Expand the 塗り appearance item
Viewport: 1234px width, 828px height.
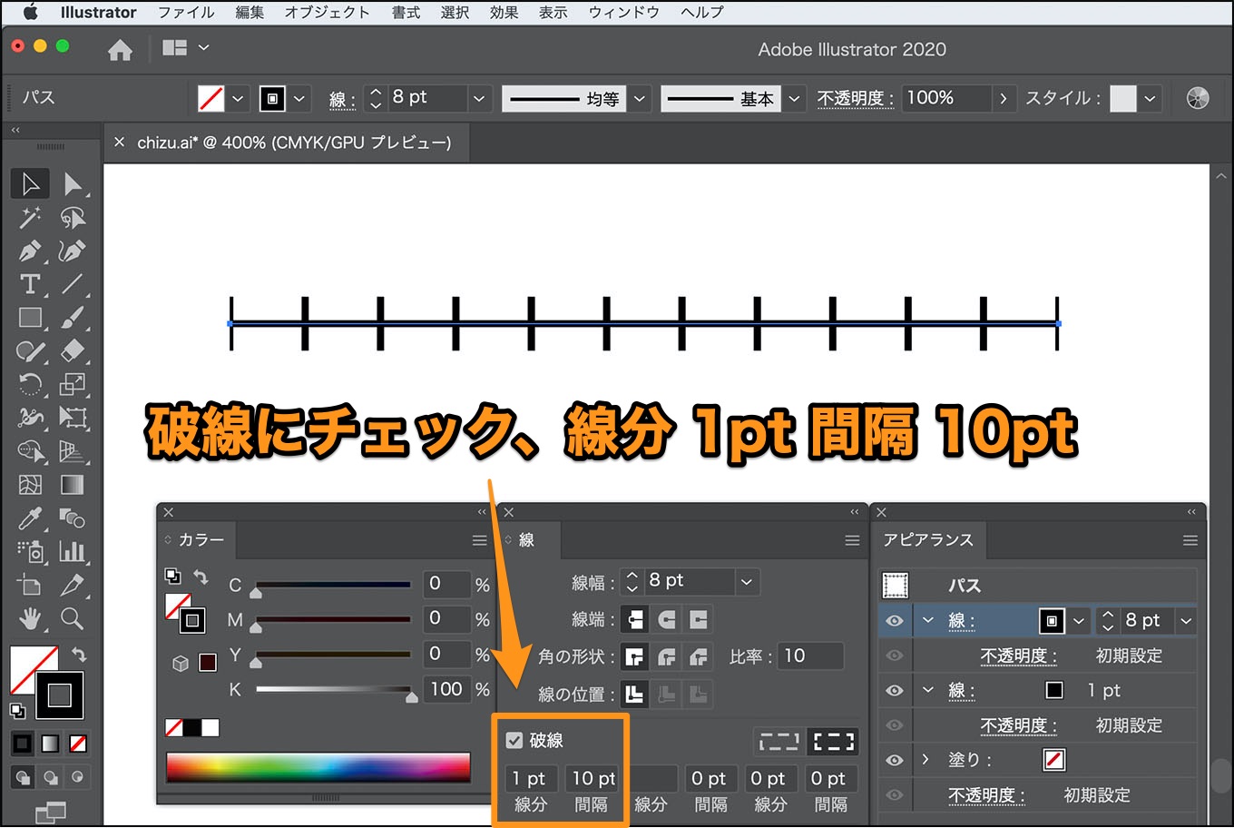tap(925, 759)
